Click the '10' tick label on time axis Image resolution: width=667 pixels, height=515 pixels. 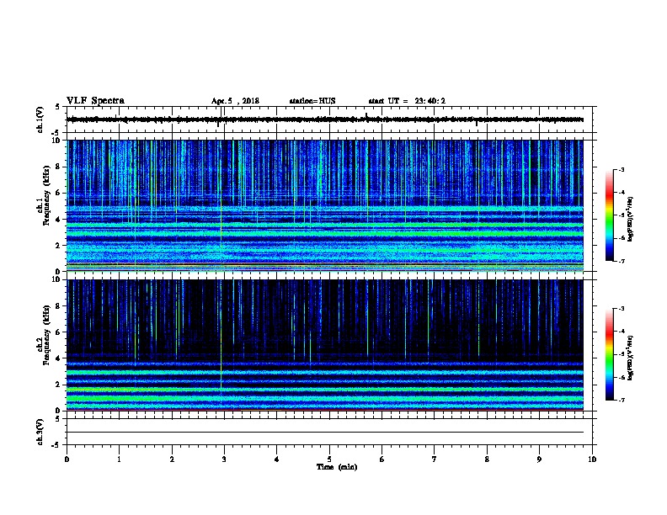592,459
